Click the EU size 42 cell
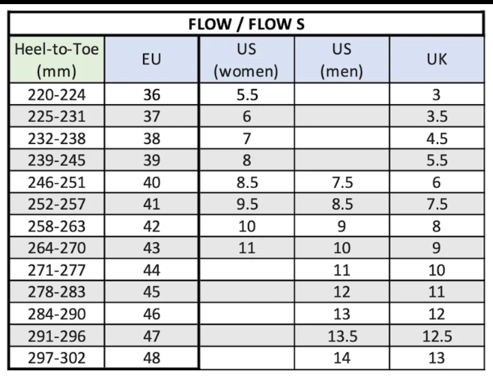 click(x=151, y=226)
